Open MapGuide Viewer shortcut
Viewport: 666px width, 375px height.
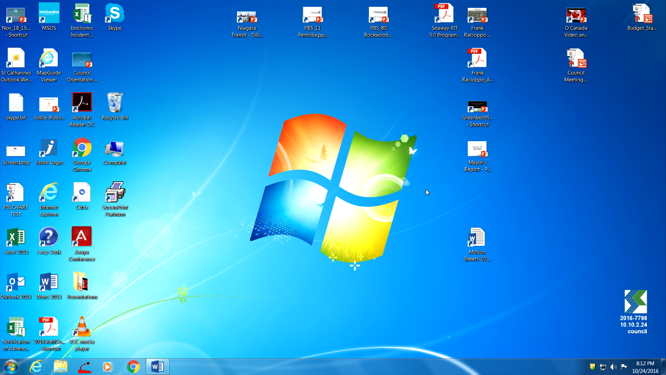click(49, 66)
